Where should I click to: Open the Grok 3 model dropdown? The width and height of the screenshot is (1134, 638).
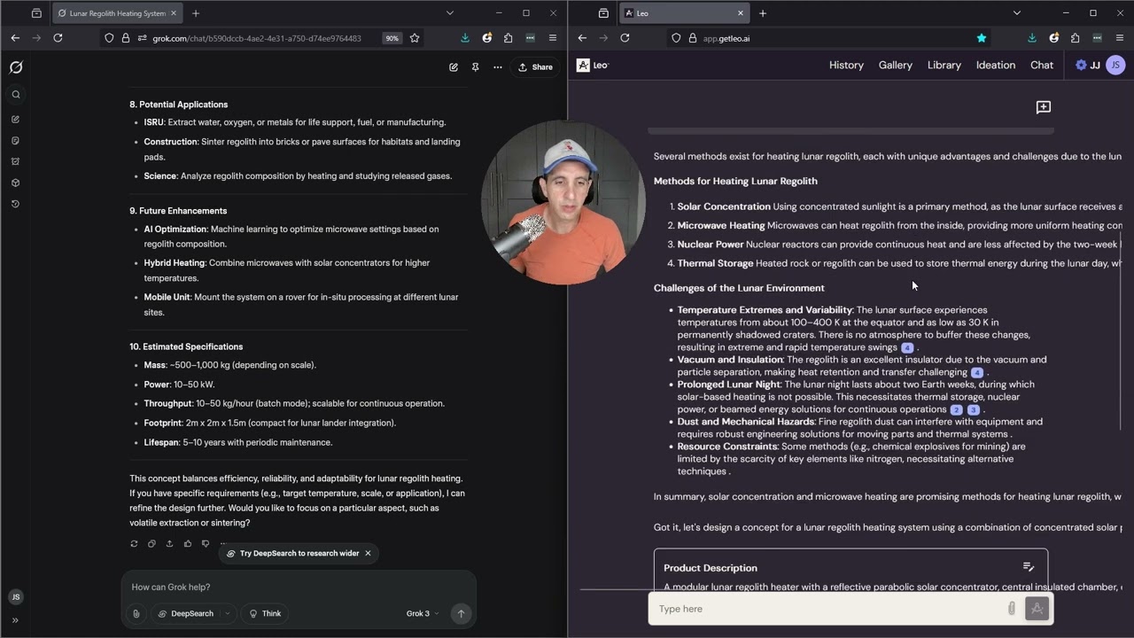[x=423, y=613]
